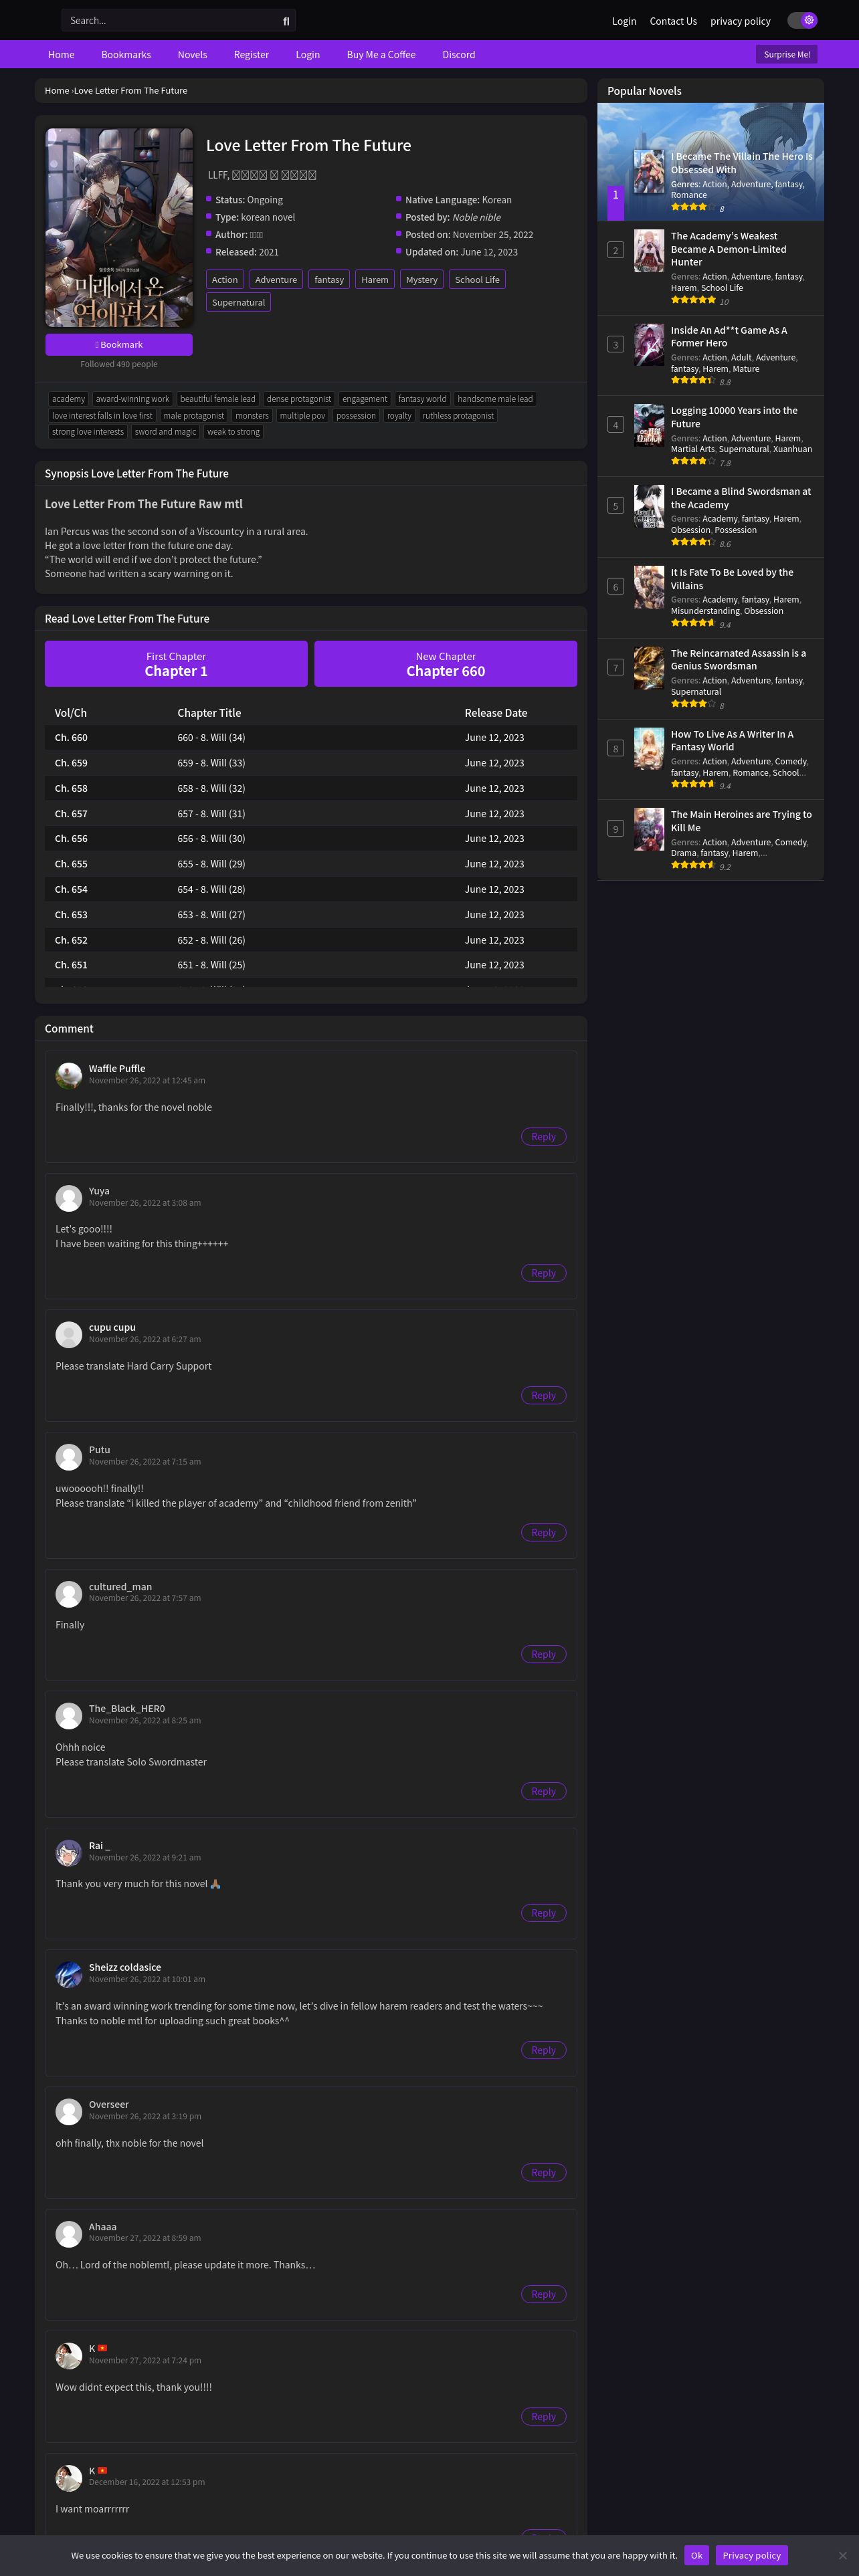Click the Reincarnated Assassin cover thumbnail
The height and width of the screenshot is (2576, 859).
[649, 667]
